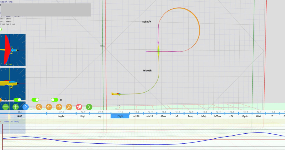
Task: Click the red paper plane icon
Action: coord(79,107)
